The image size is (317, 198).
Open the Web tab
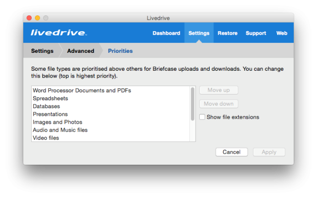click(282, 33)
